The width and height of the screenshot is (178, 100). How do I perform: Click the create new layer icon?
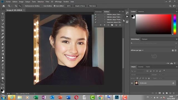(x=170, y=93)
